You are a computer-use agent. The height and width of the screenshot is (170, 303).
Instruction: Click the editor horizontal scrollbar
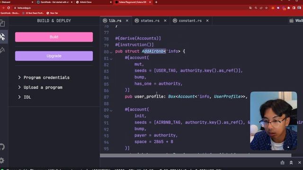pyautogui.click(x=196, y=155)
